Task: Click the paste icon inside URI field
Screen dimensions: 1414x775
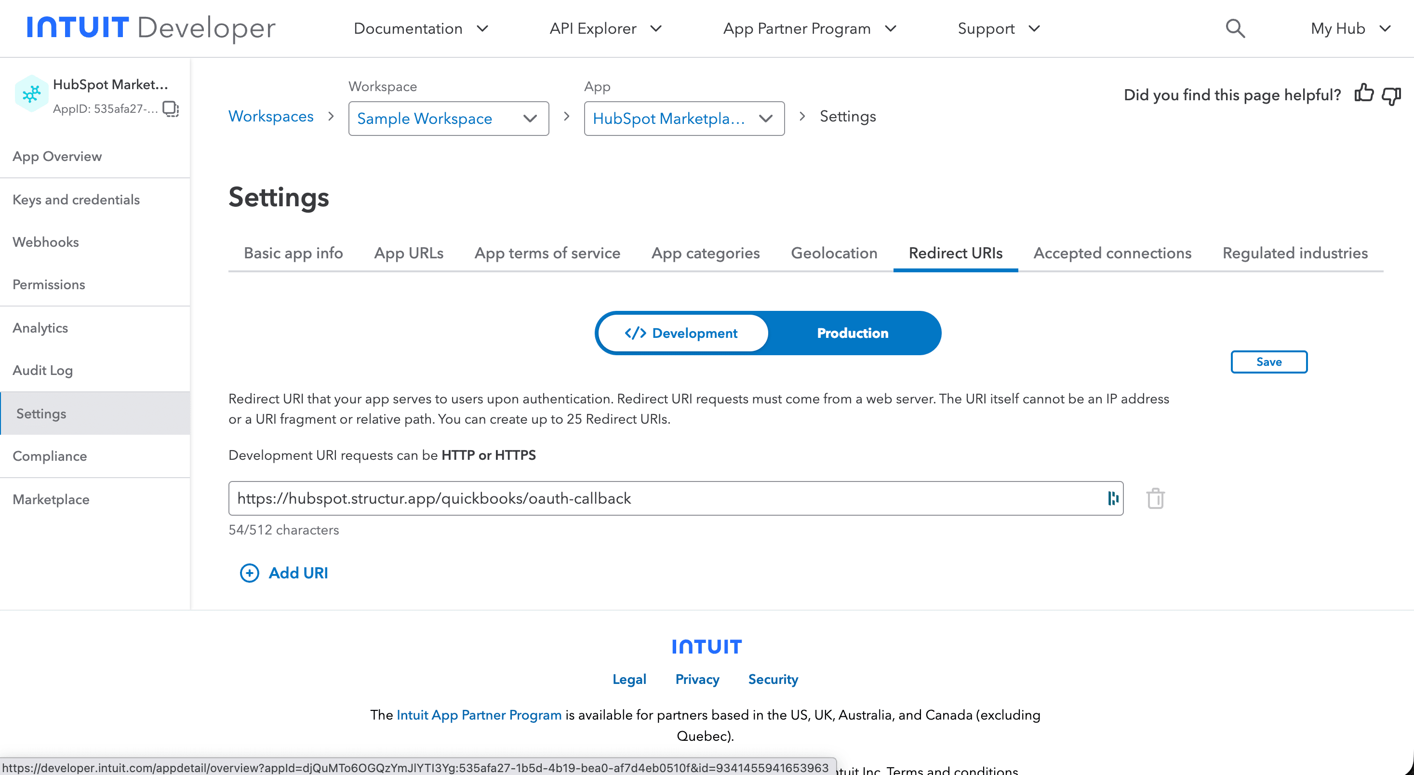Action: (x=1113, y=498)
